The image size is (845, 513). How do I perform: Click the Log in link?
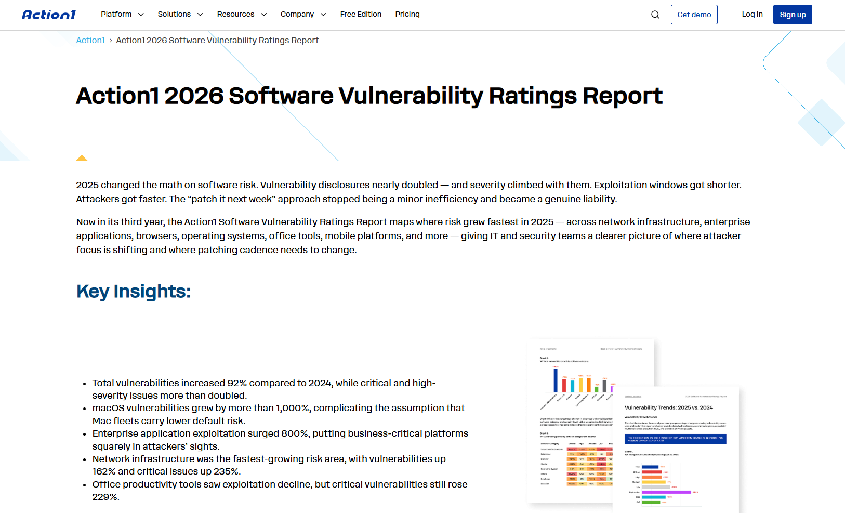pos(752,15)
